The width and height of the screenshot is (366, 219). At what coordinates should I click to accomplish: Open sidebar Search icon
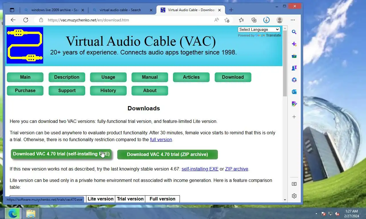coord(294,32)
